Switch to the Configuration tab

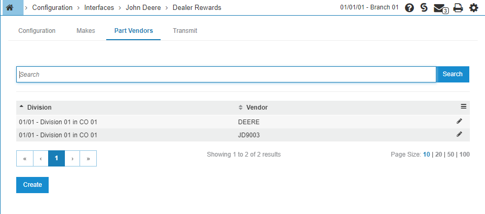(x=37, y=31)
